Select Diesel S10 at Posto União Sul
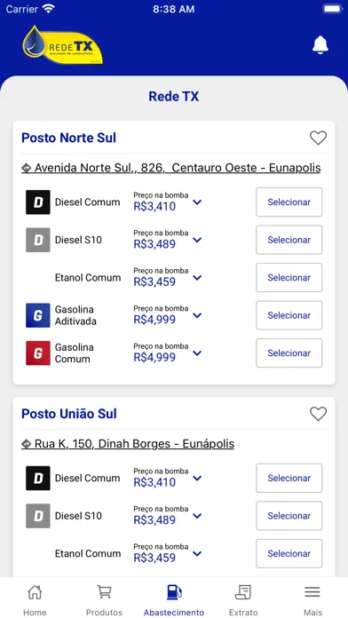 coord(289,516)
